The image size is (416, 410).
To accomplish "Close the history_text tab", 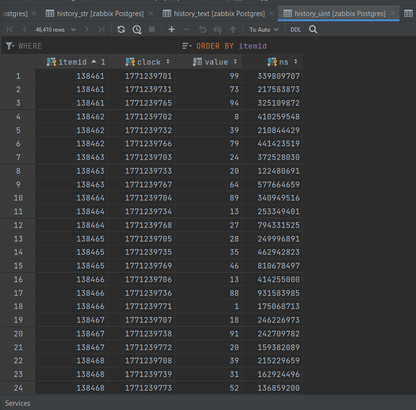I will 271,14.
